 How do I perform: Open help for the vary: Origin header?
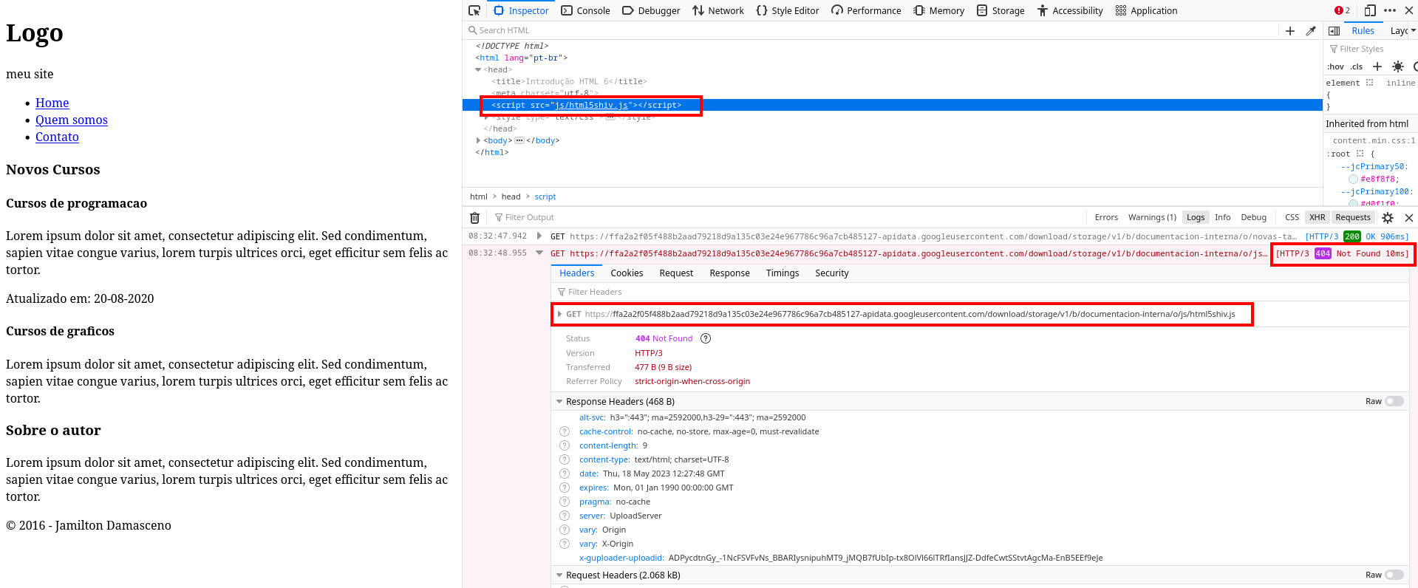point(565,530)
